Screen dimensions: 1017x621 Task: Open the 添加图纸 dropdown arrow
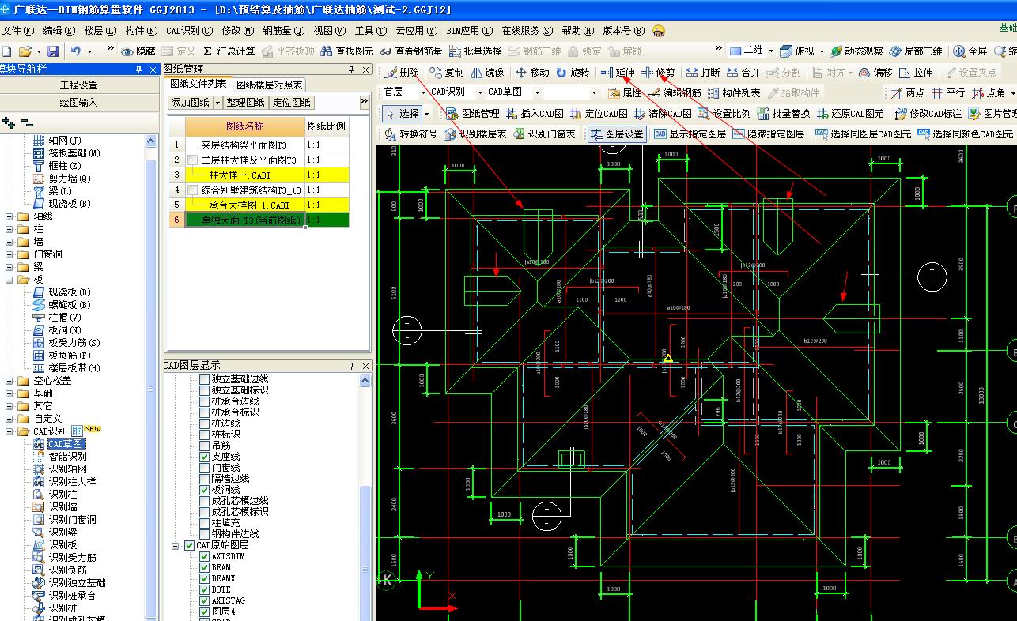pos(217,103)
